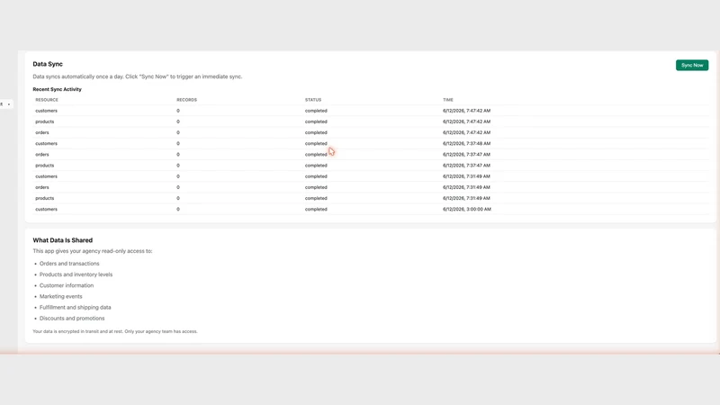Viewport: 720px width, 405px height.
Task: Select customers resource synced at 7:31:49 AM
Action: click(x=47, y=176)
